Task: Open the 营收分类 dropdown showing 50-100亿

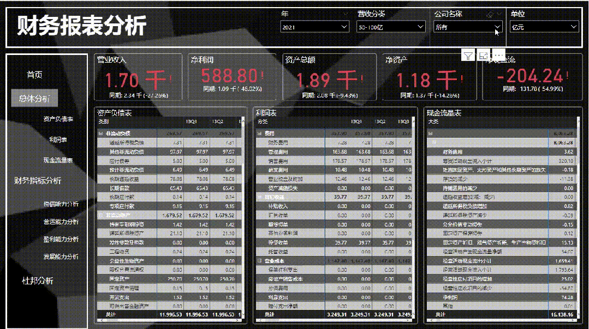Action: click(391, 26)
